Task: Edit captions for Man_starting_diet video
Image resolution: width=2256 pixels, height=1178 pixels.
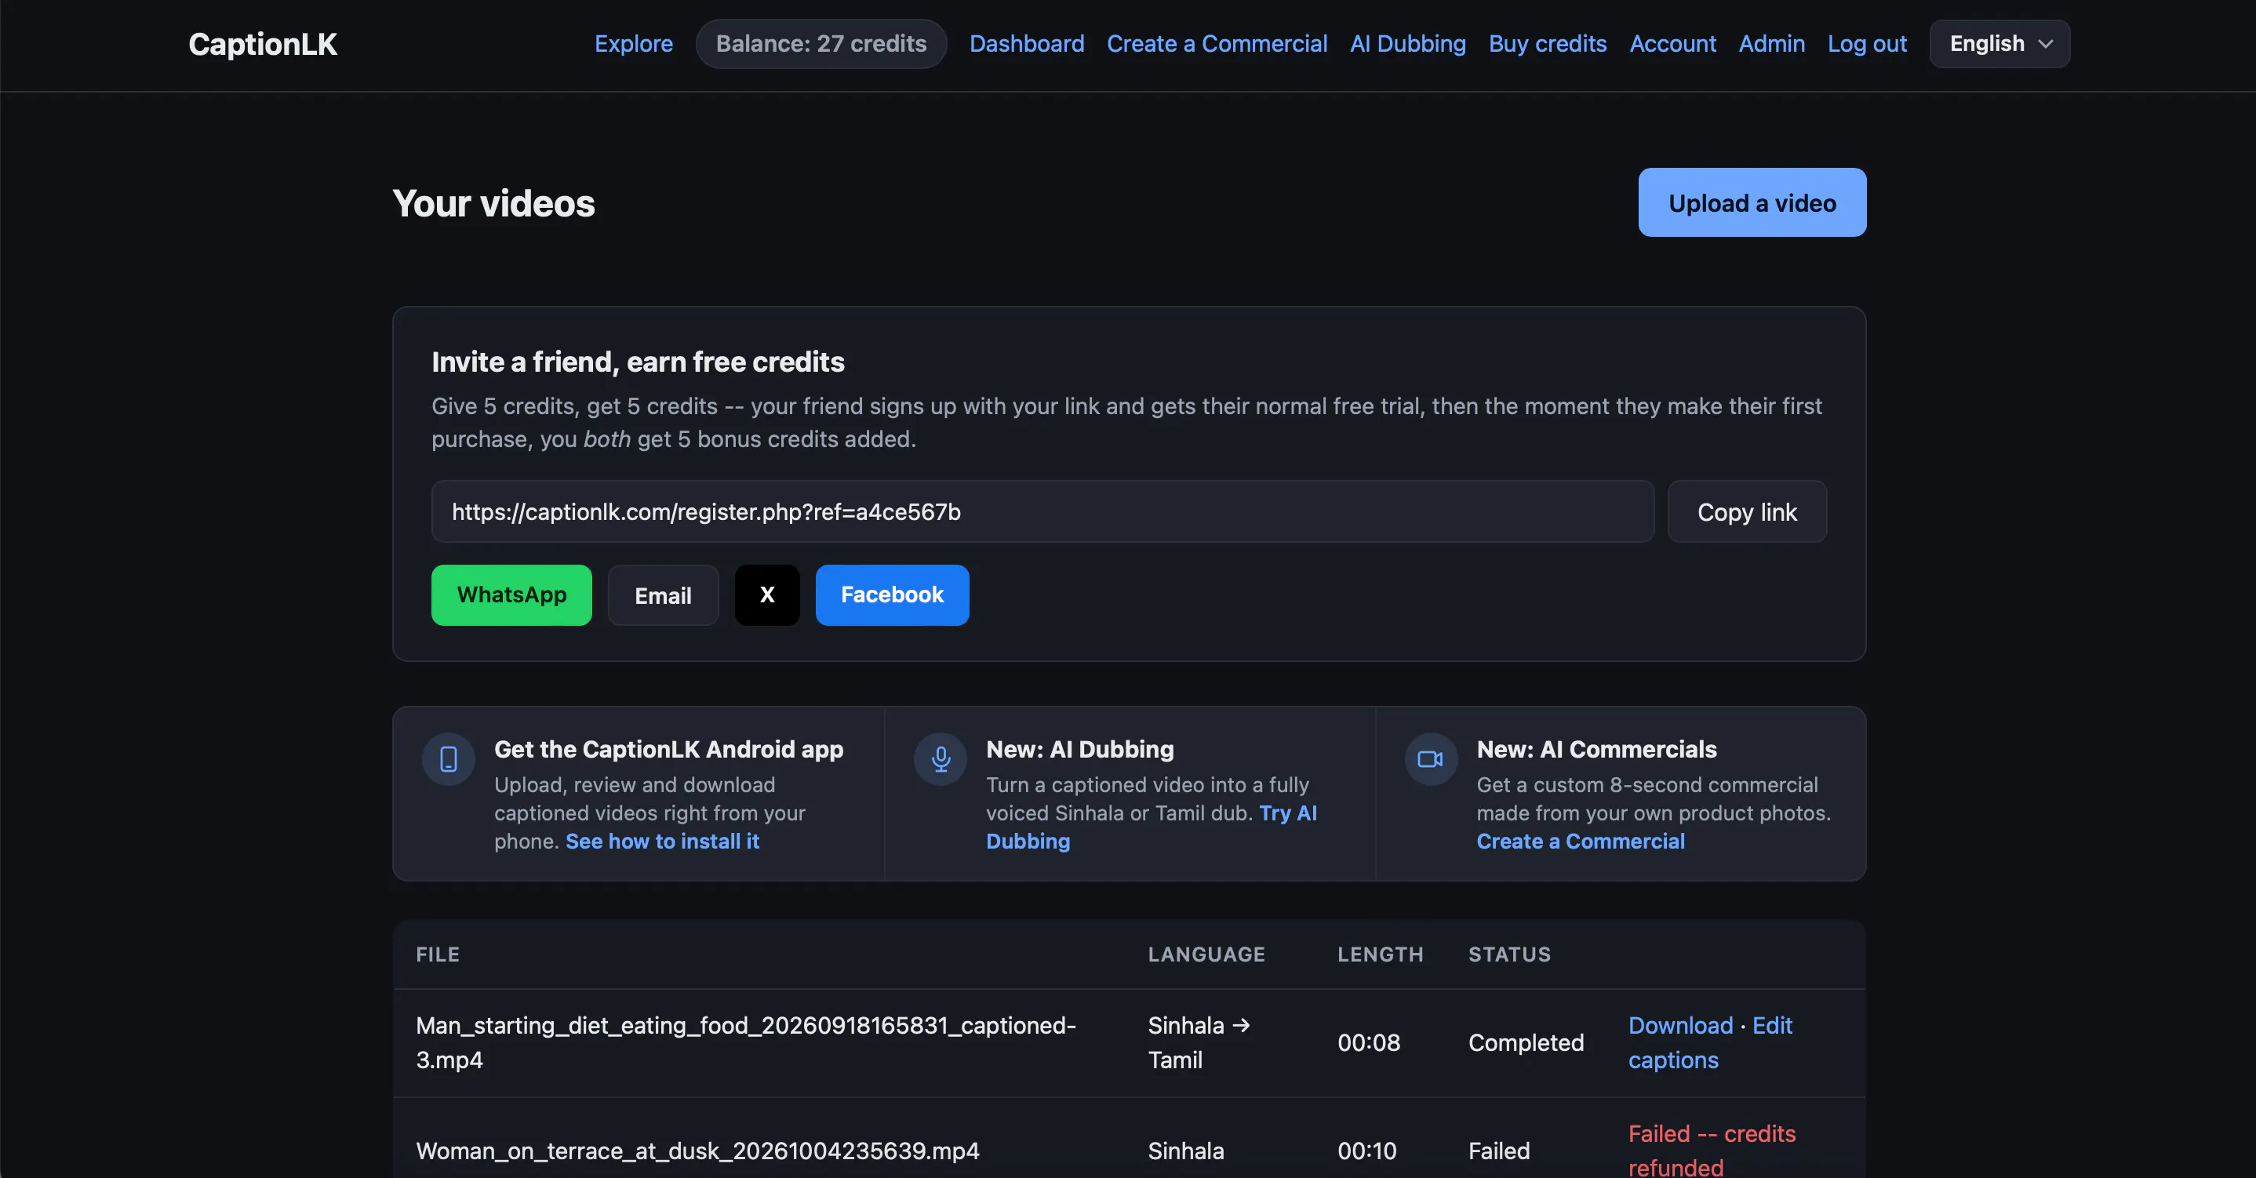Action: tap(1709, 1042)
